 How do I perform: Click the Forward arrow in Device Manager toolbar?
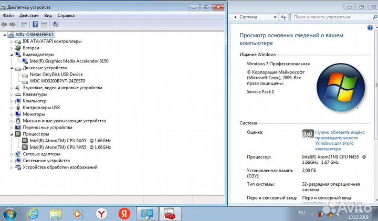[12, 24]
